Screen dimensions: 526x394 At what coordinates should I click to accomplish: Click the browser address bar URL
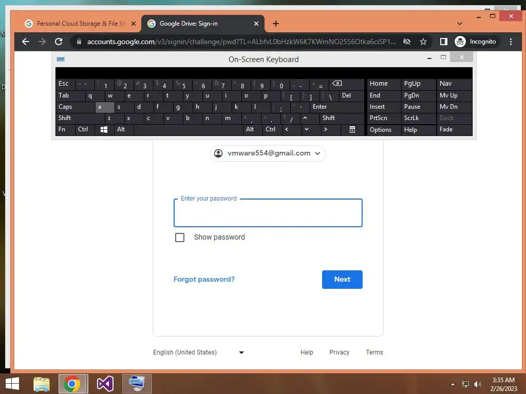[241, 42]
